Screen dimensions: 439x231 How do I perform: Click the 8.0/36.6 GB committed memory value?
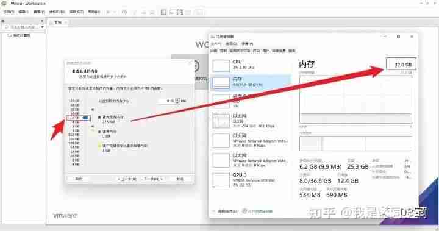[315, 181]
